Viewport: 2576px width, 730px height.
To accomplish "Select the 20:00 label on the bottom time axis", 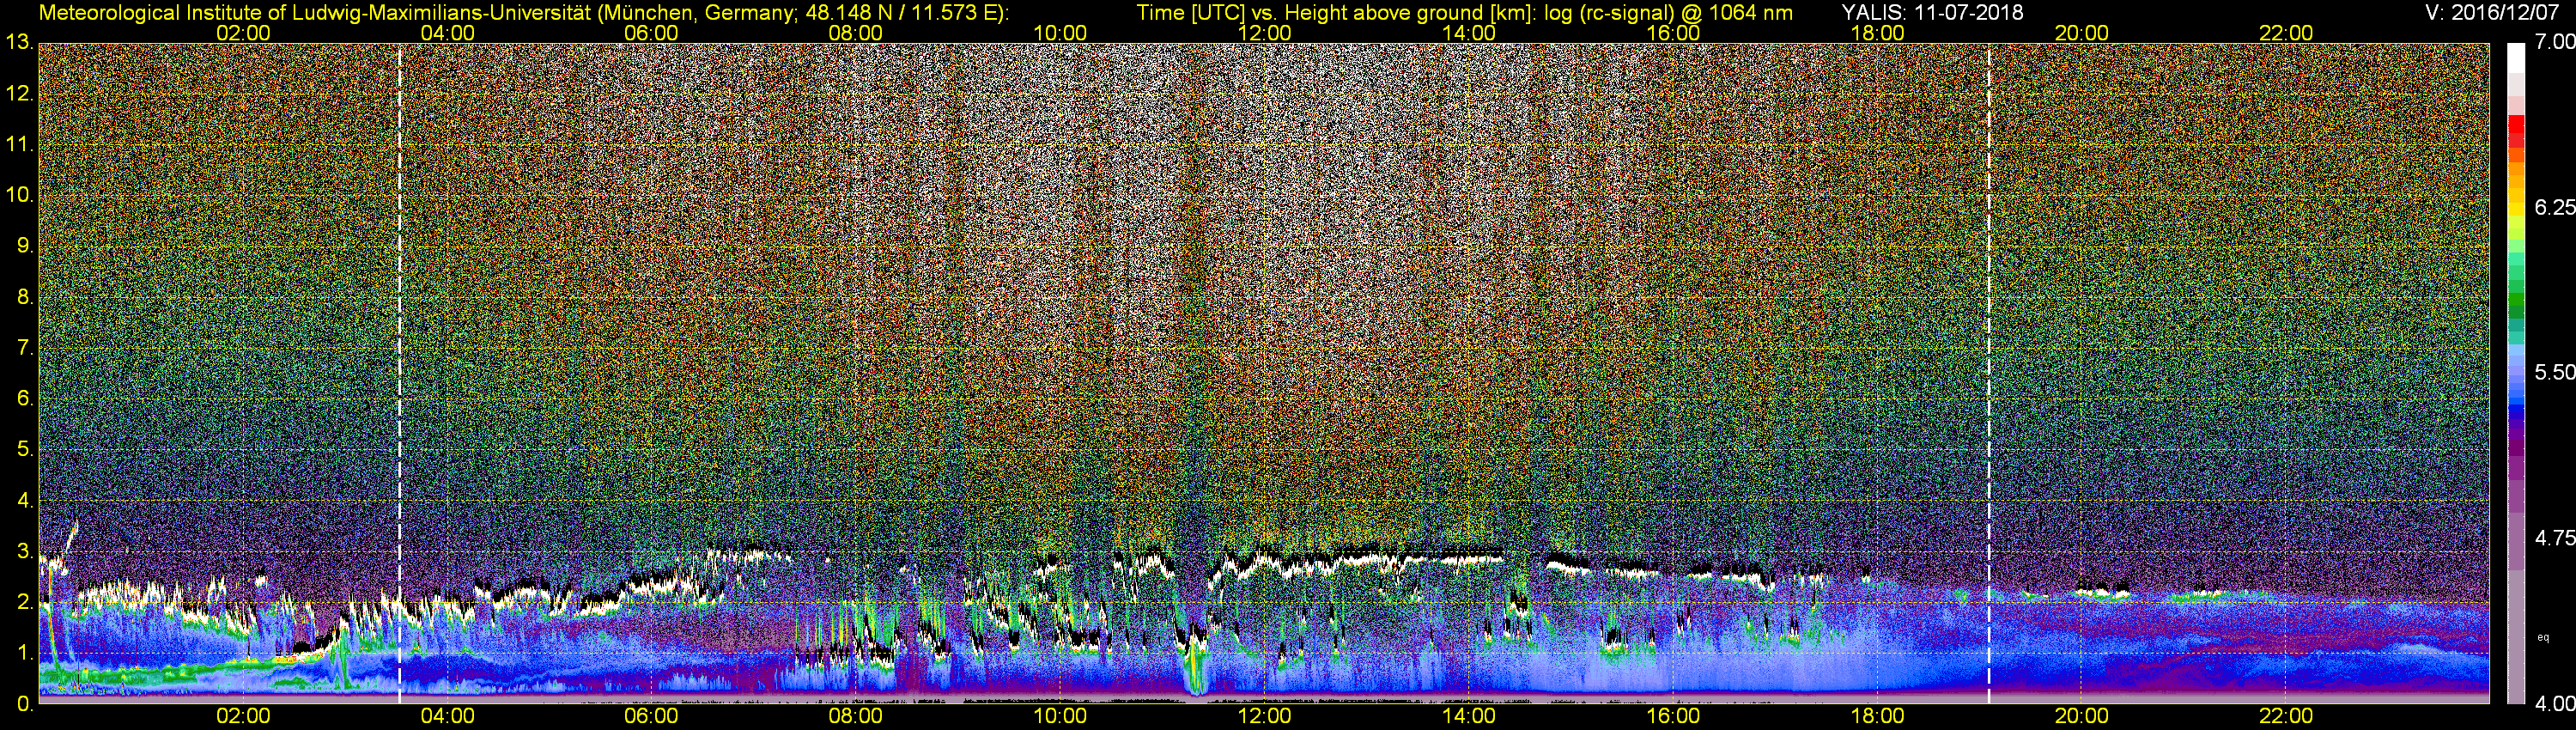I will click(2082, 717).
